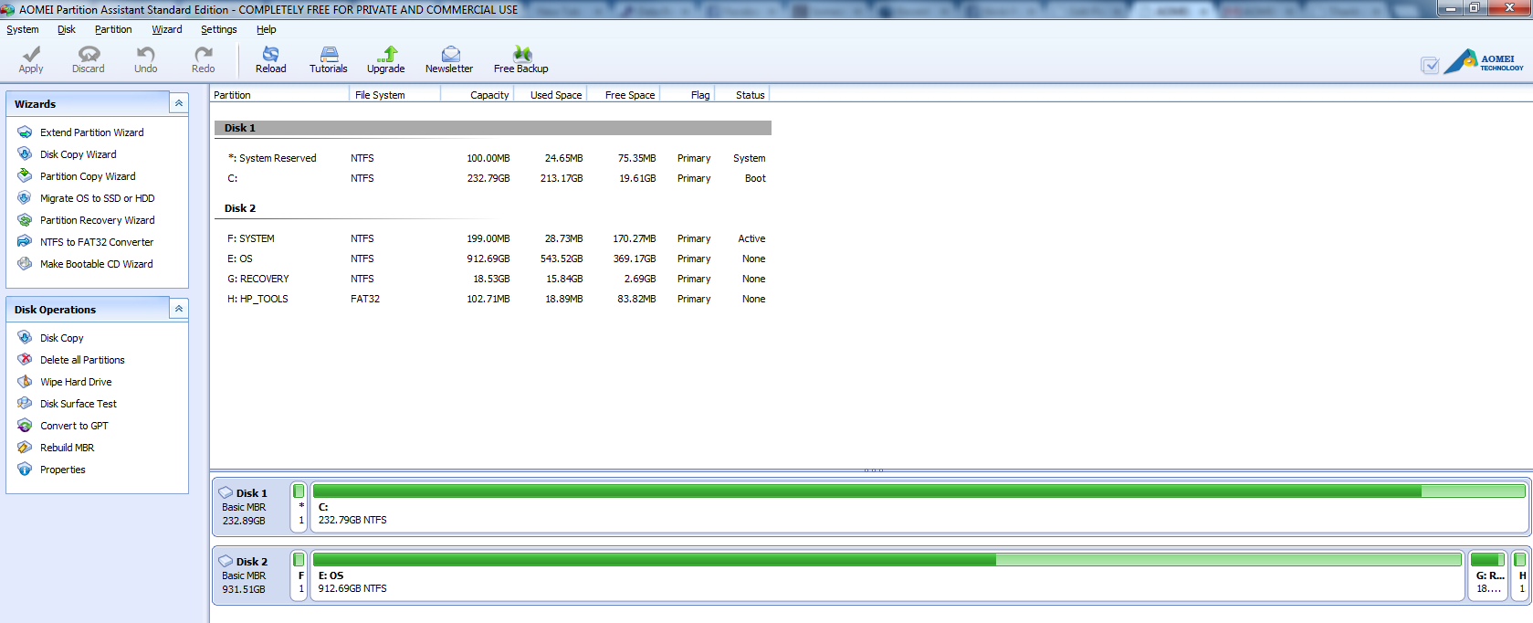Open disk Properties in Disk Operations
The width and height of the screenshot is (1533, 623).
(62, 470)
